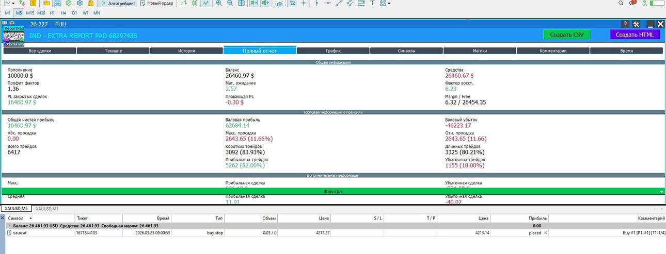Open the tools settings wrench icon
666x254 pixels.
coord(636,24)
